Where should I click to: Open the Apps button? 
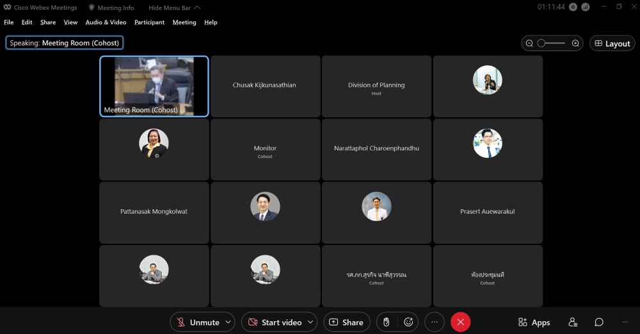coord(534,322)
